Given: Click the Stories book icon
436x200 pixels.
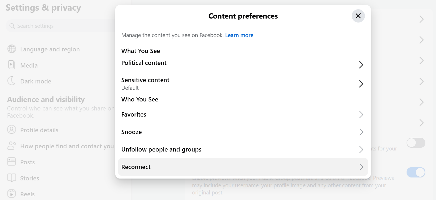Looking at the screenshot, I should tap(11, 178).
